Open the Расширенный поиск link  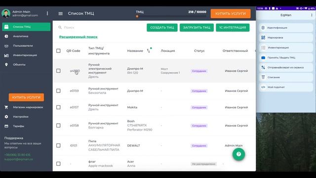coord(78,37)
